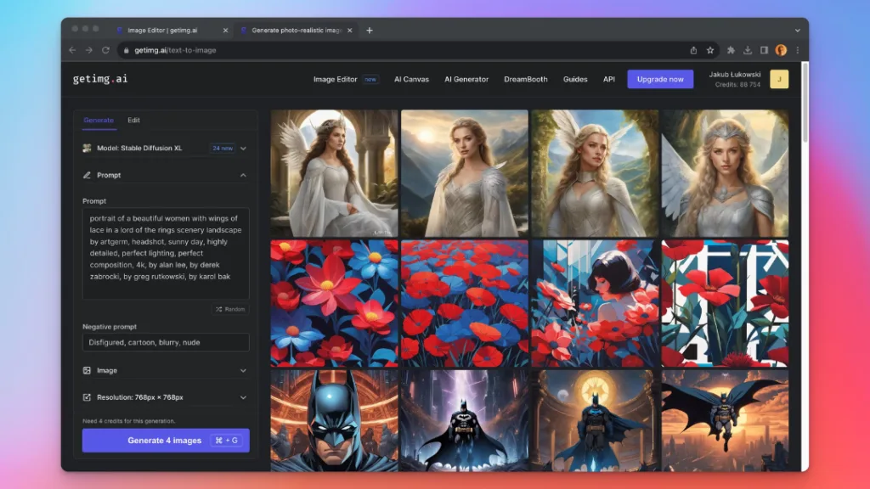Open close-up winged woman with silver tiara image

click(x=726, y=173)
